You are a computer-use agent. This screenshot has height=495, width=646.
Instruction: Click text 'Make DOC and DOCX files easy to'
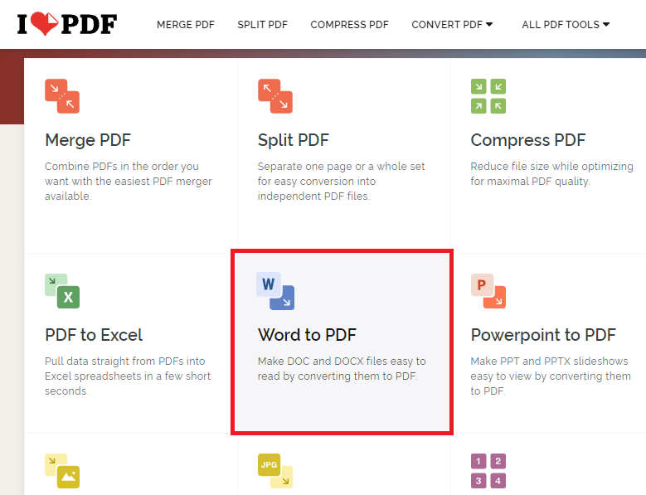pos(342,362)
